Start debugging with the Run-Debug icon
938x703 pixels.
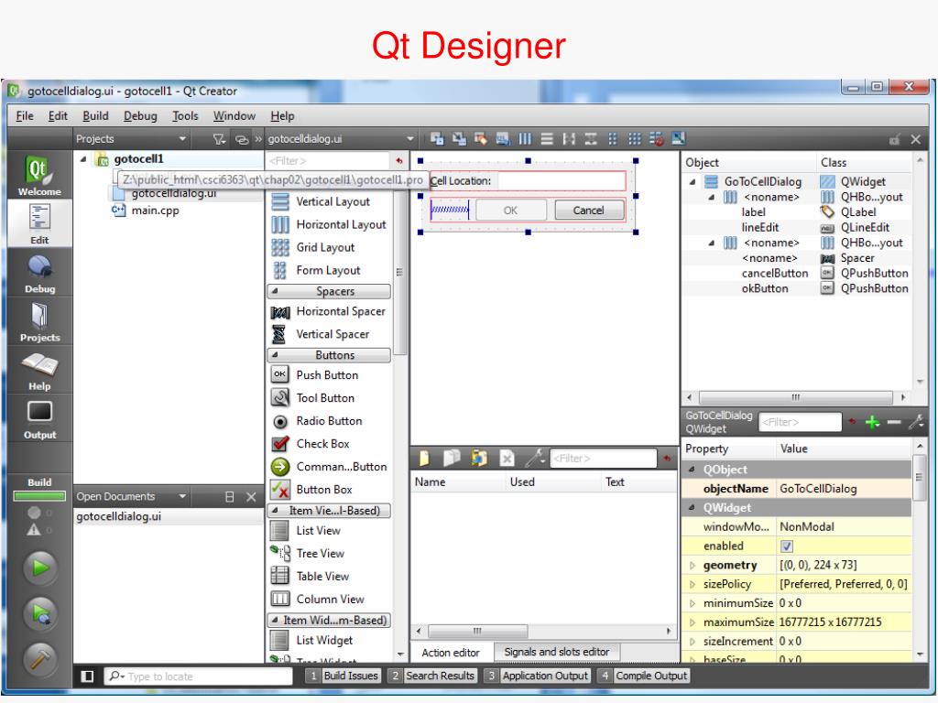coord(40,614)
